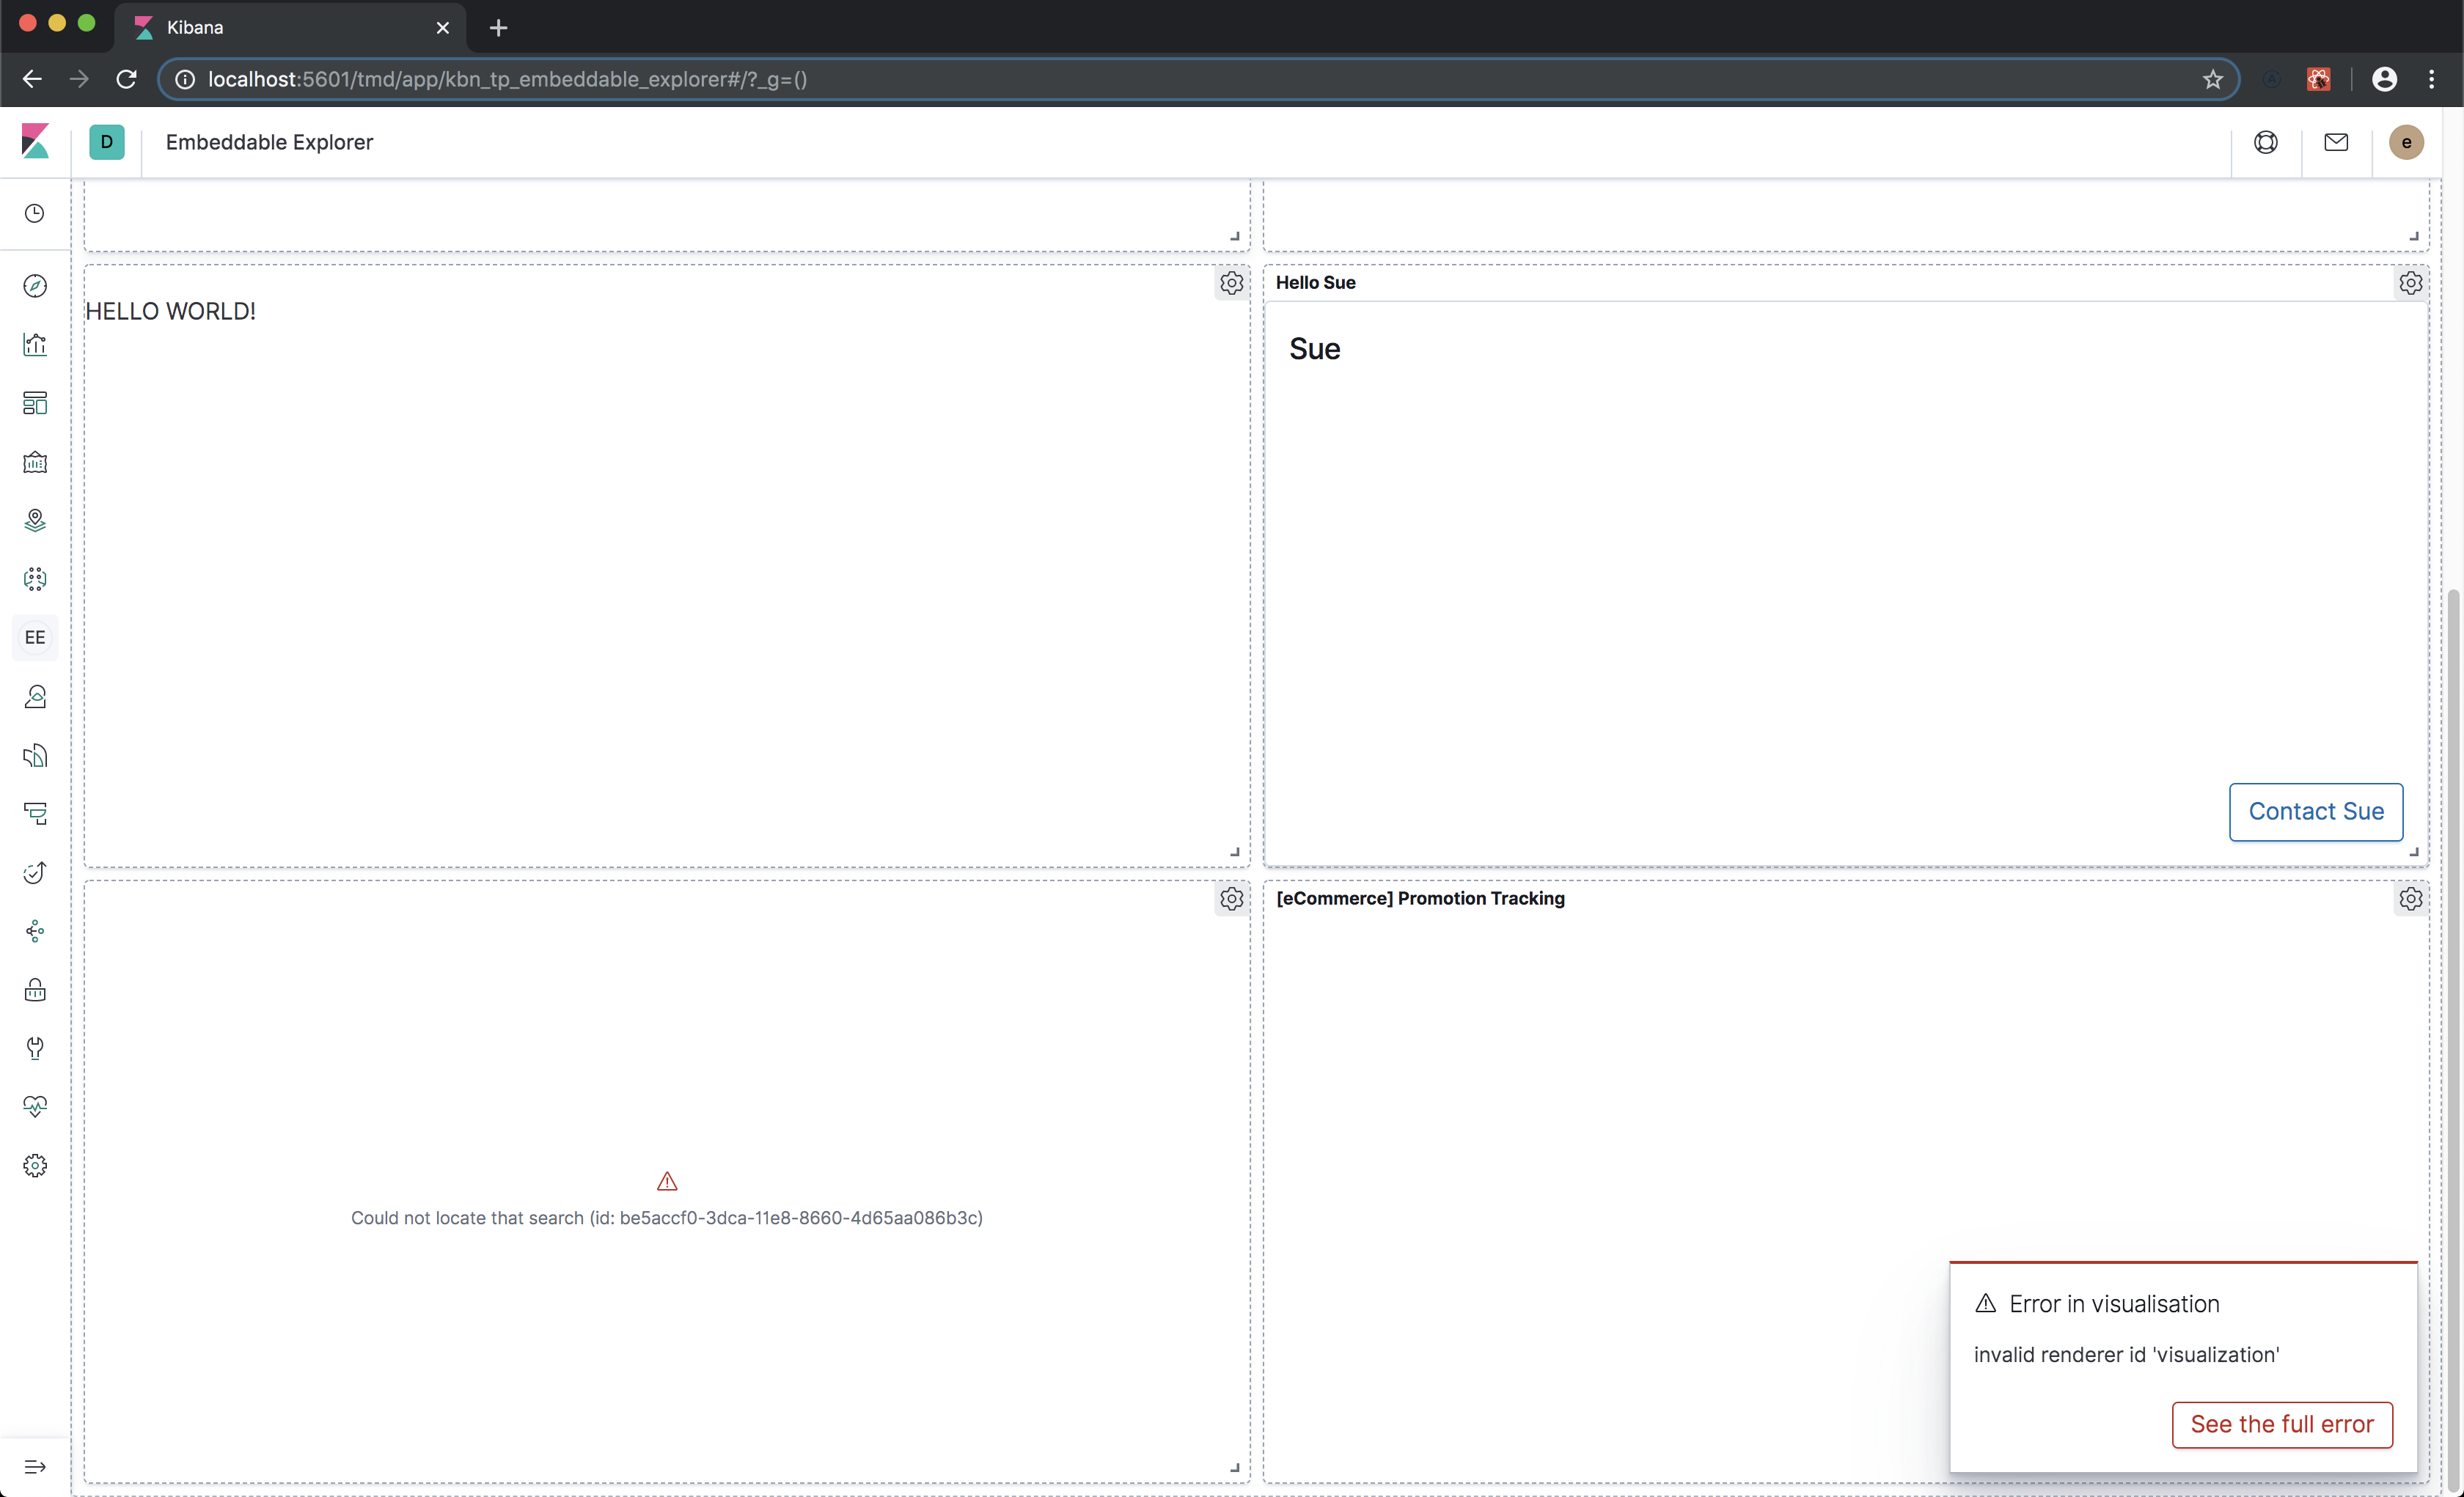This screenshot has width=2464, height=1497.
Task: Open the Visualize library icon
Action: [35, 344]
